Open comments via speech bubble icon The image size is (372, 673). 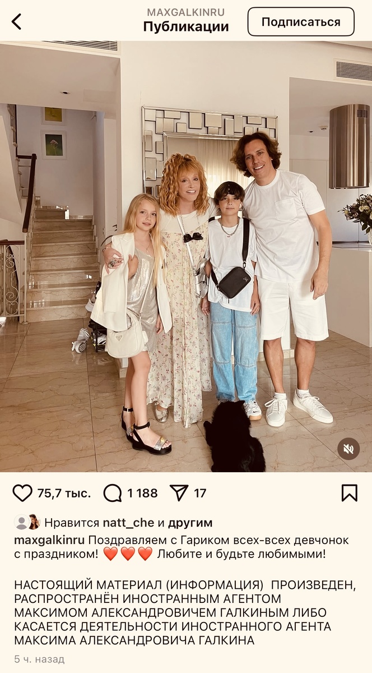113,493
